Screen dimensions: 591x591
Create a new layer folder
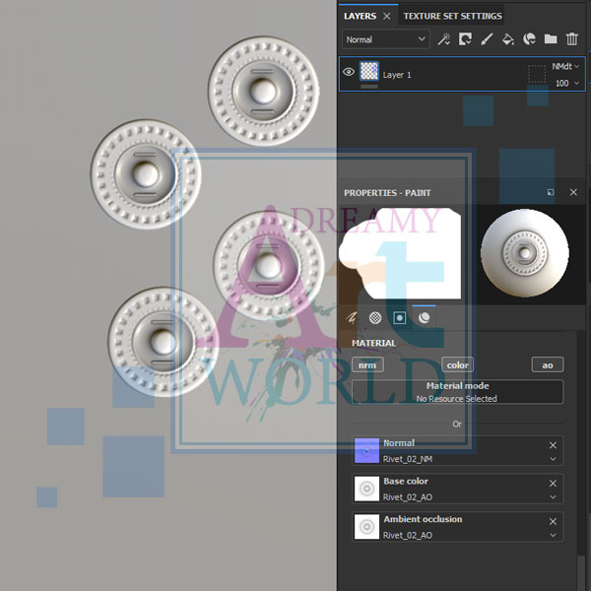(x=551, y=39)
